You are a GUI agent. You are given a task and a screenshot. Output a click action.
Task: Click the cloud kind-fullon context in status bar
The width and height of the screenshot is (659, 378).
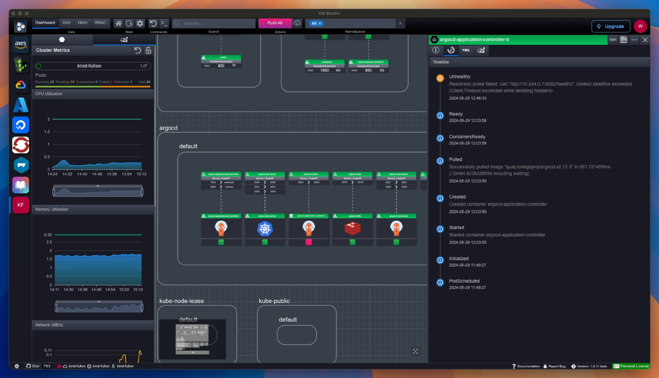74,366
